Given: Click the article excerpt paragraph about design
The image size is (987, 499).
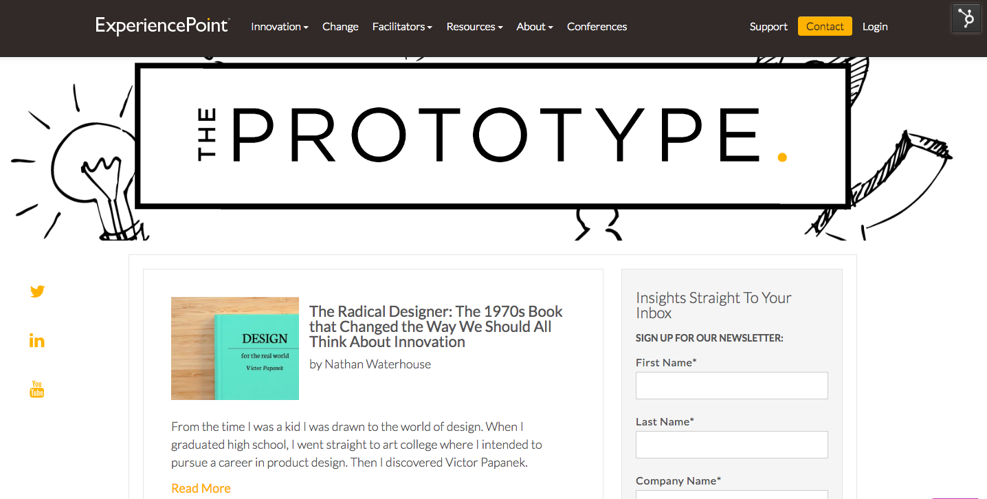Looking at the screenshot, I should pos(357,445).
